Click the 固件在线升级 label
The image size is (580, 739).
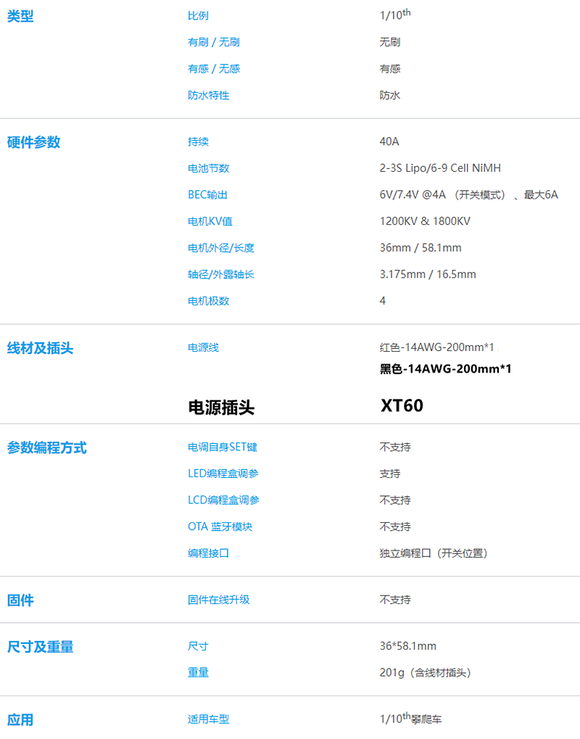click(218, 600)
